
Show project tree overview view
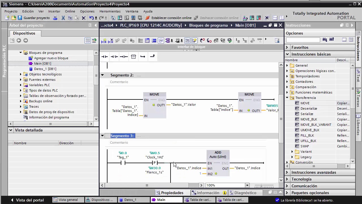coord(88,41)
